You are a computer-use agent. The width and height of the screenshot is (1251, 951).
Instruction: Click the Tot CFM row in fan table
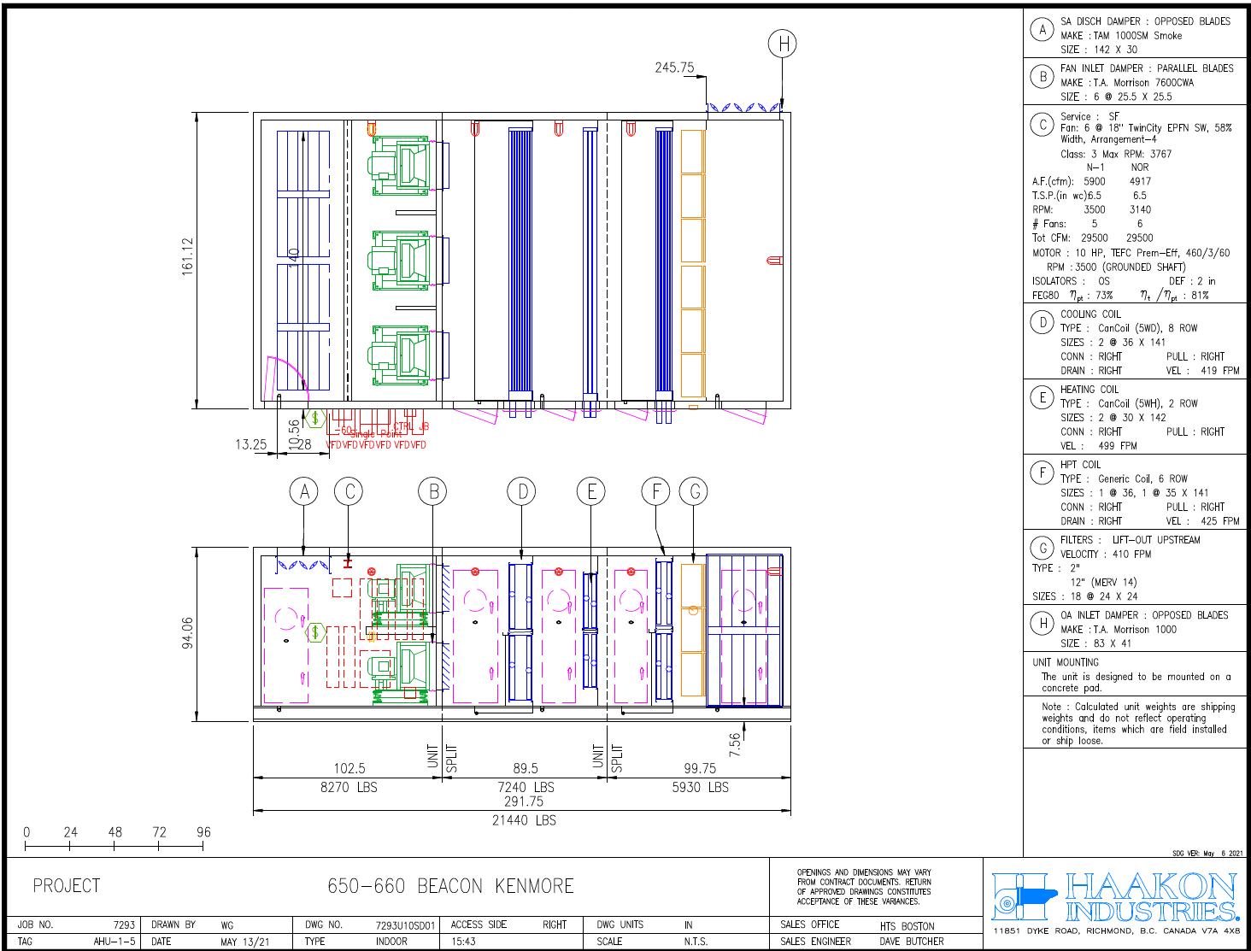[x=1092, y=238]
